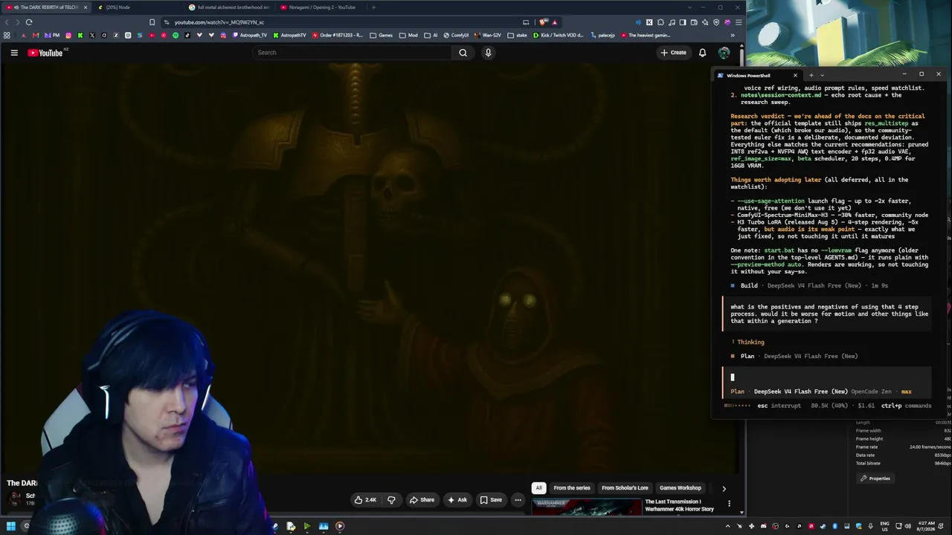The height and width of the screenshot is (535, 952).
Task: Open Properties button in background panel
Action: 875,479
